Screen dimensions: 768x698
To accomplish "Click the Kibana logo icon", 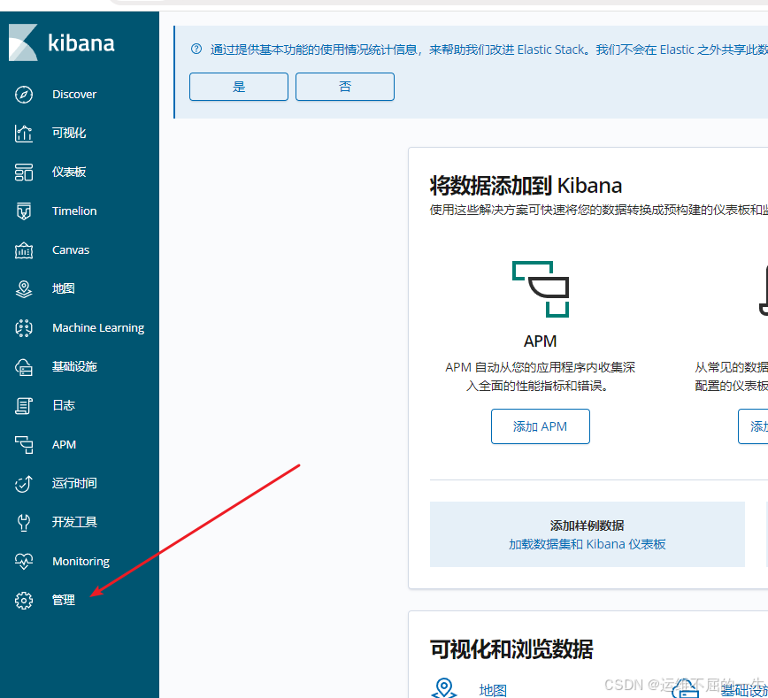I will click(23, 42).
